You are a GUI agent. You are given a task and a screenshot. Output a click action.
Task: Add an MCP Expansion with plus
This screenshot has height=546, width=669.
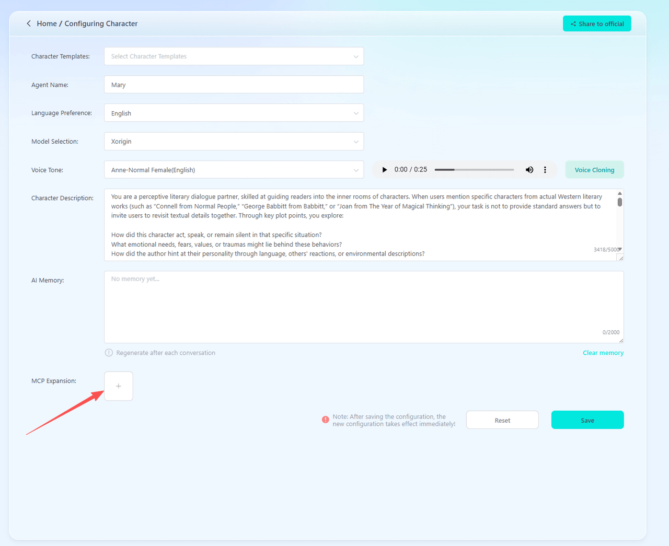click(x=119, y=386)
